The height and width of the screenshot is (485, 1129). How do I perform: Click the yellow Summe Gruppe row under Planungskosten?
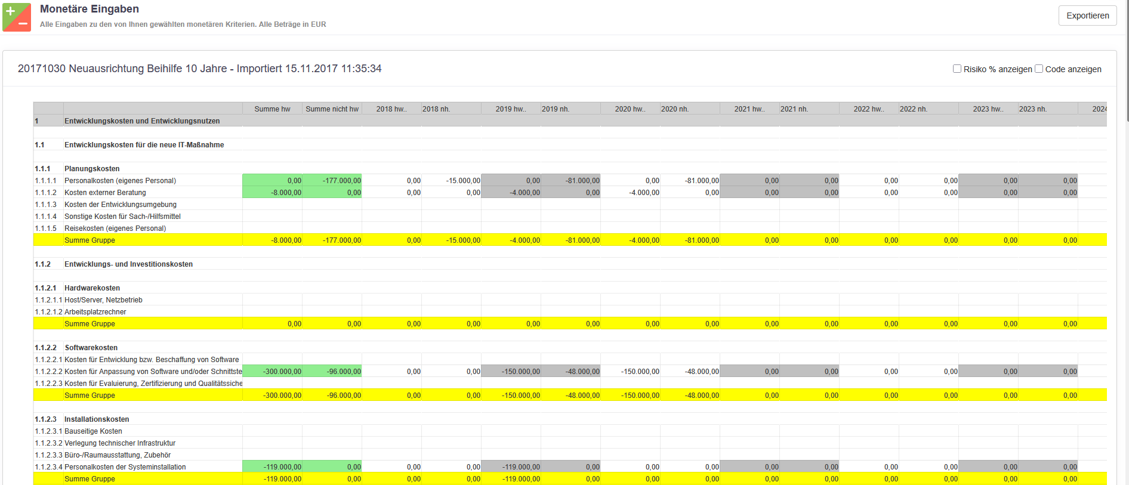90,240
